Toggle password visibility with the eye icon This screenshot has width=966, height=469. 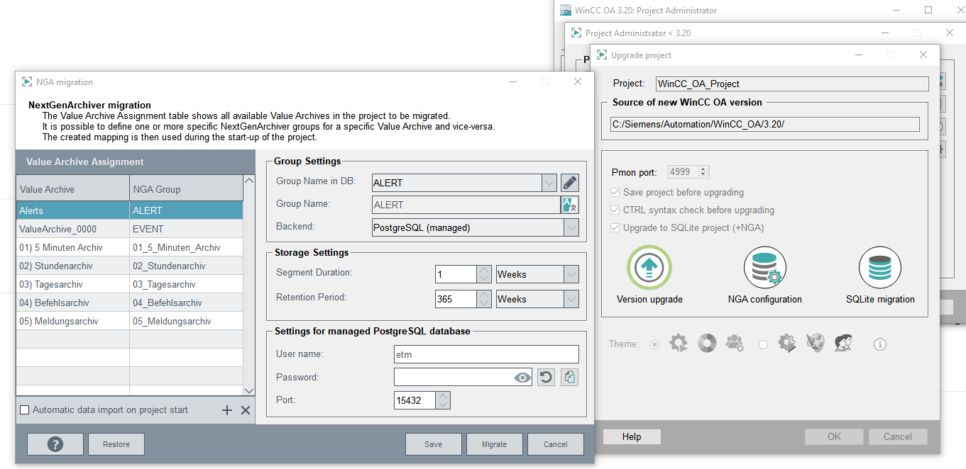click(x=522, y=378)
